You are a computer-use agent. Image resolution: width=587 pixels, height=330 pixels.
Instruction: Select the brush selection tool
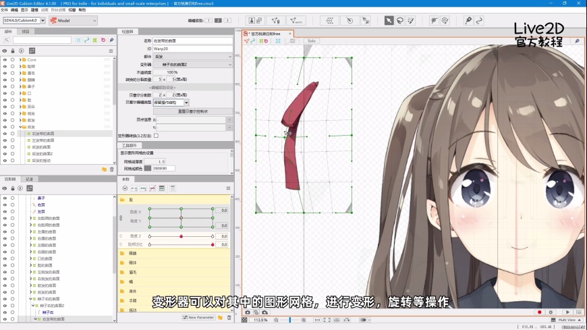411,21
